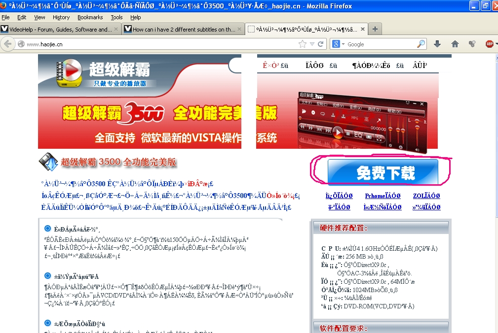Click the add-on icon next to Home
This screenshot has height=333, width=498.
tap(472, 44)
